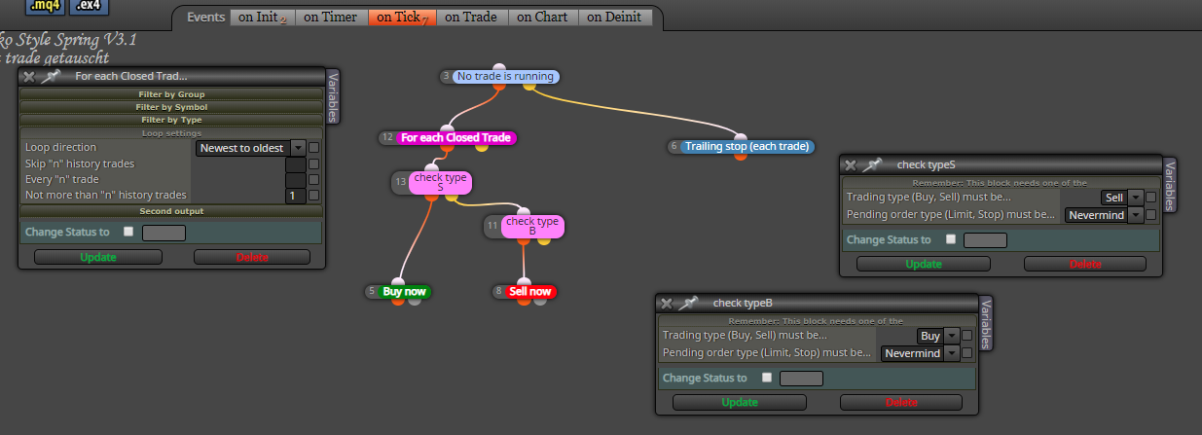Select the check type B block

(x=532, y=227)
